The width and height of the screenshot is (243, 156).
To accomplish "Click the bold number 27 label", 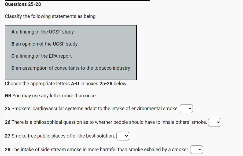I will pyautogui.click(x=8, y=136).
